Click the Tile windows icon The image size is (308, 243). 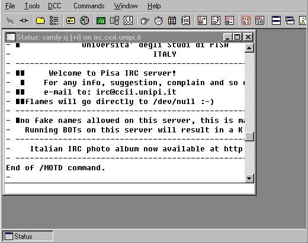(276, 21)
